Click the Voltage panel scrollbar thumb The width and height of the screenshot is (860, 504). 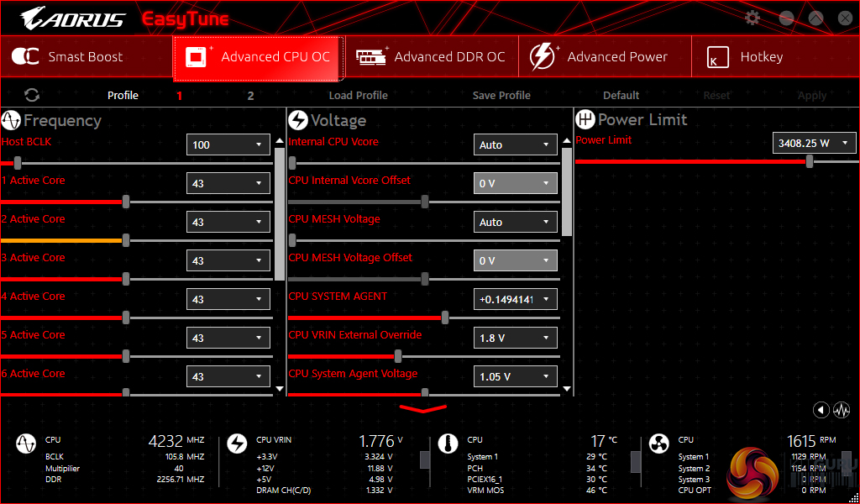click(567, 192)
